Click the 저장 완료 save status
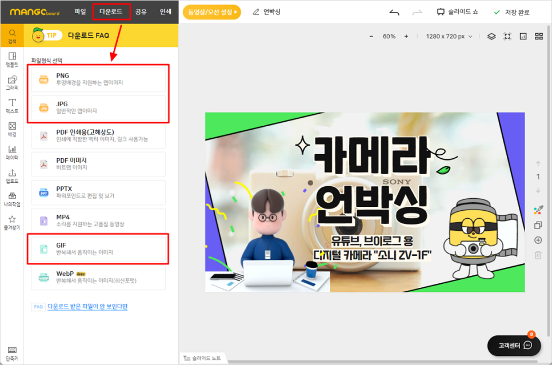Image resolution: width=552 pixels, height=365 pixels. click(512, 13)
